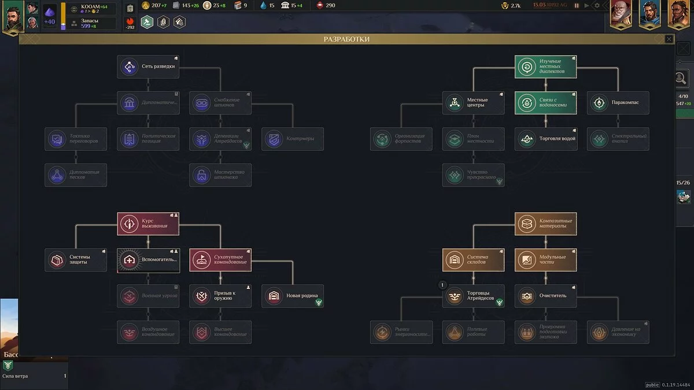
Task: Queue the Торговцы Атрейдесов development
Action: [474, 296]
